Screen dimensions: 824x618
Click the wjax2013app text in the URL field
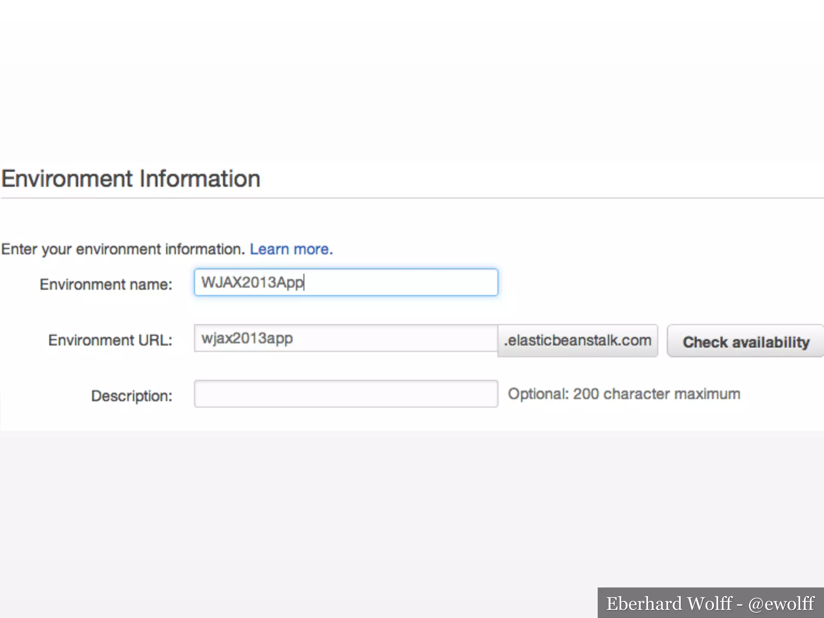pos(247,338)
